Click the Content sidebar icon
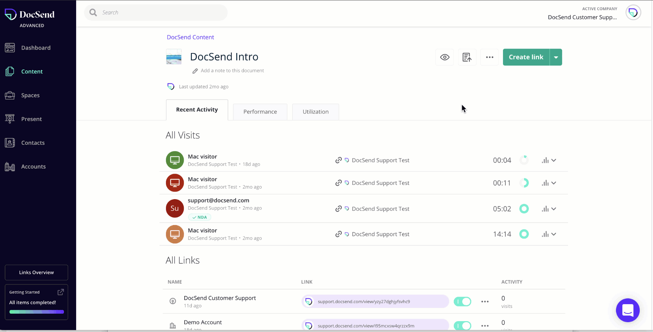Viewport: 653px width, 332px height. coord(10,71)
